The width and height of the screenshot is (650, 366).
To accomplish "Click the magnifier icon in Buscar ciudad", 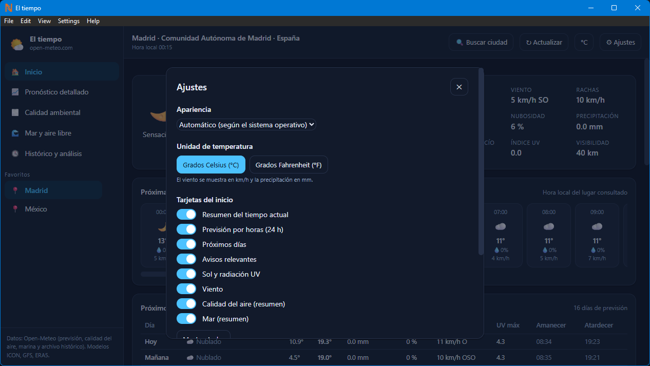I will point(460,43).
